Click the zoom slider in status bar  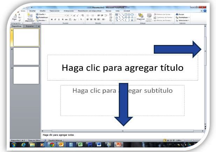[x=192, y=140]
